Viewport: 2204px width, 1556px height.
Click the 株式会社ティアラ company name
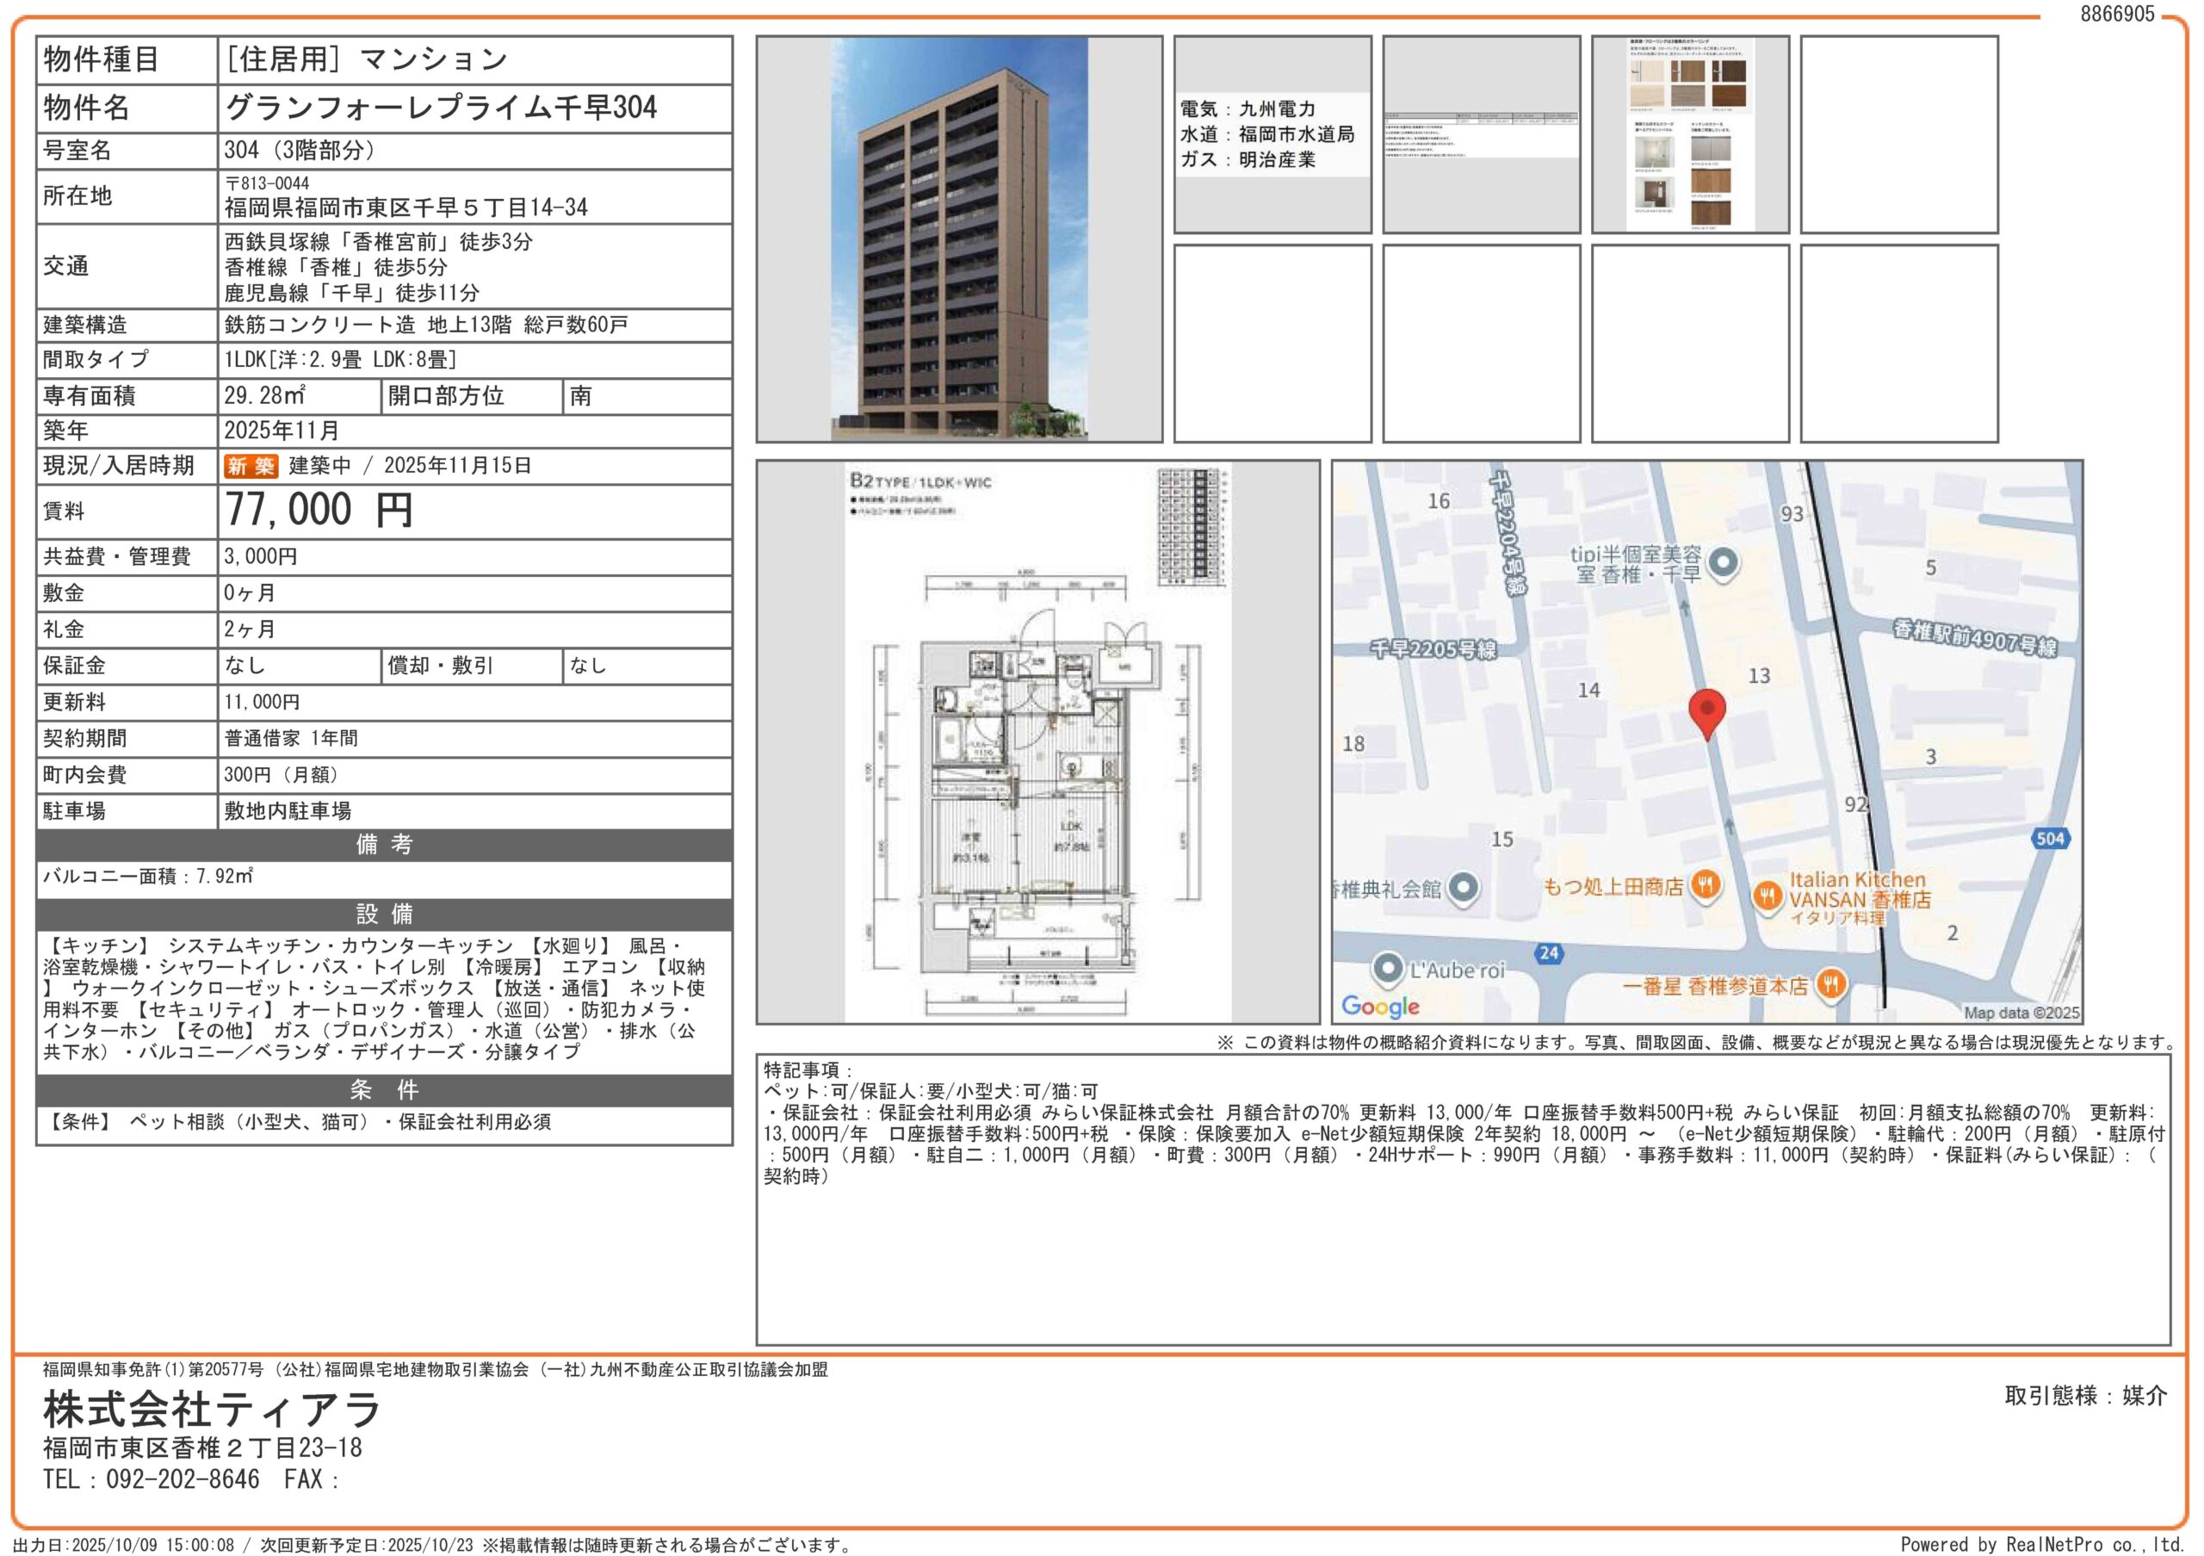coord(212,1409)
